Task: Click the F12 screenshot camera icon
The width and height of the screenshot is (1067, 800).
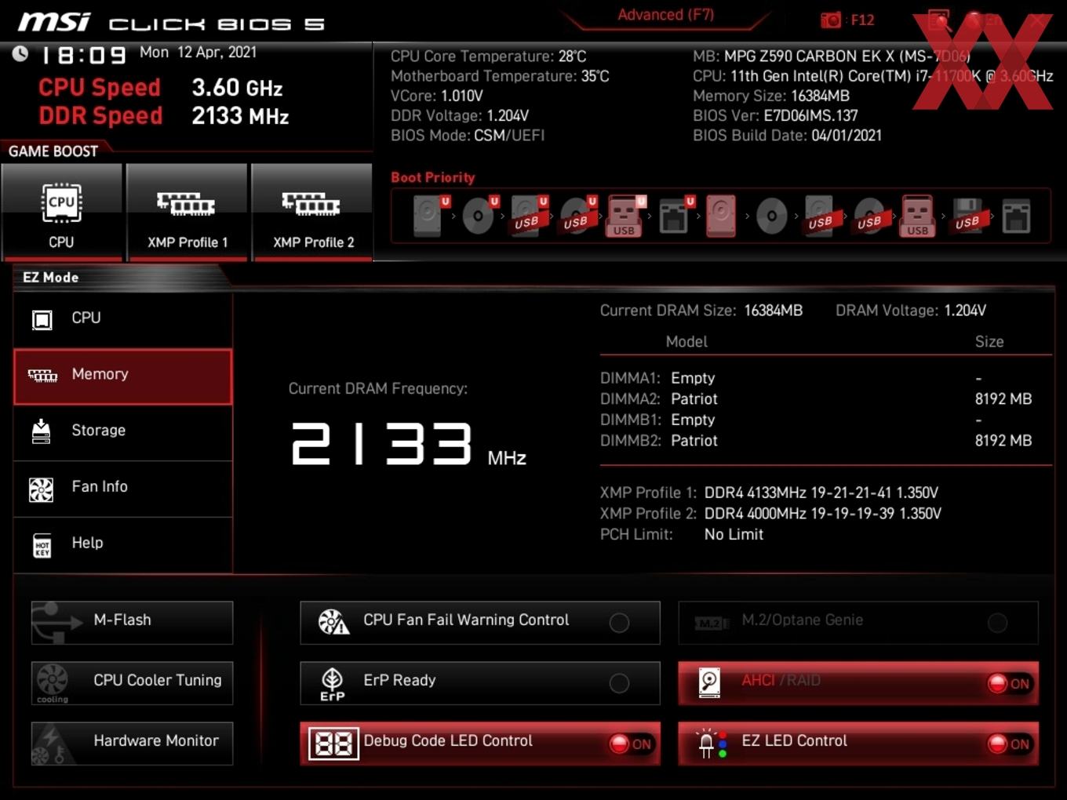Action: click(830, 20)
